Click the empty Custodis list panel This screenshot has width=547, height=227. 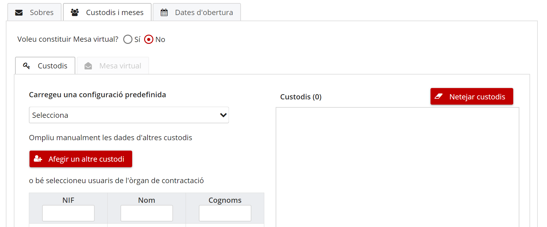tap(397, 166)
